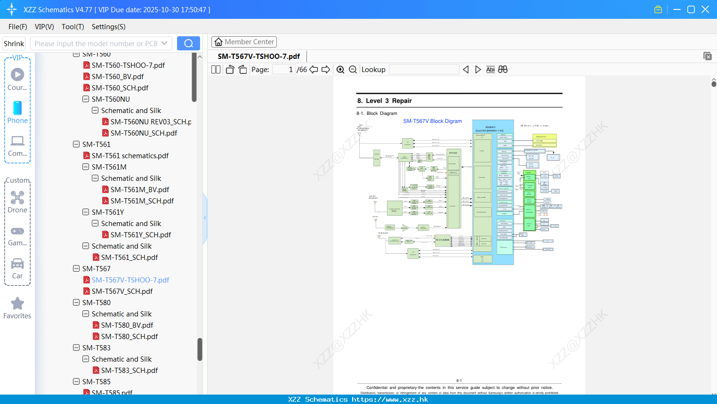This screenshot has width=717, height=404.
Task: Toggle two-page view layout icon
Action: (216, 69)
